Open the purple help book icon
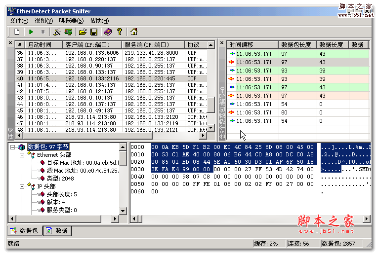 (x=108, y=32)
